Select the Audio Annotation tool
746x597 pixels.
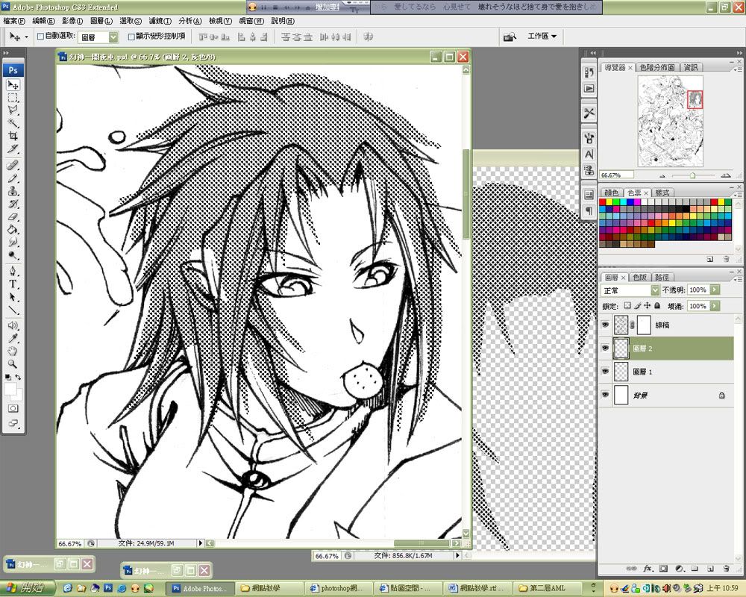13,325
